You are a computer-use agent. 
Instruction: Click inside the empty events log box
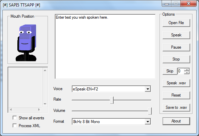click(x=25, y=87)
